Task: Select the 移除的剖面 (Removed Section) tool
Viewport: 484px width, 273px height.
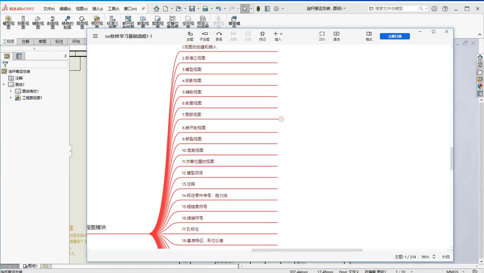Action: (67, 22)
